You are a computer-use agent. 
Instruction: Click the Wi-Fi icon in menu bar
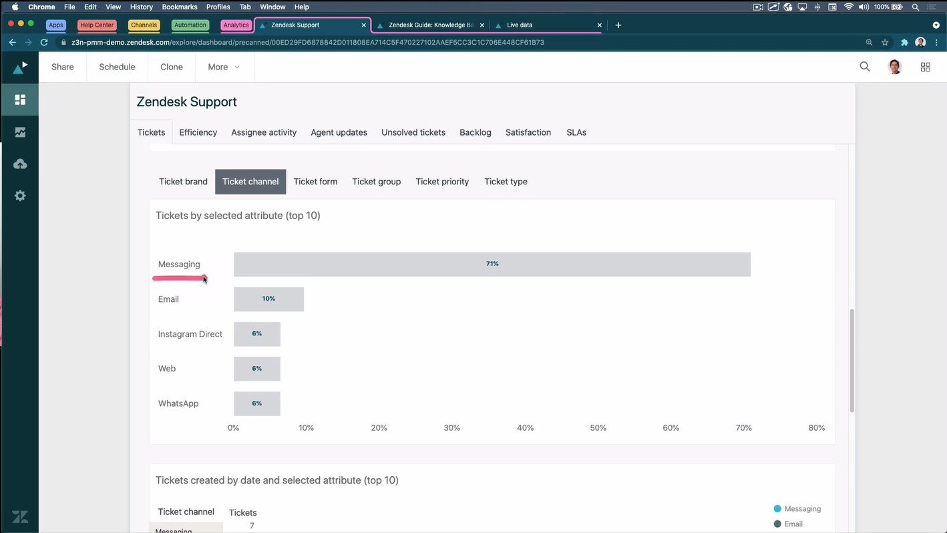(849, 7)
